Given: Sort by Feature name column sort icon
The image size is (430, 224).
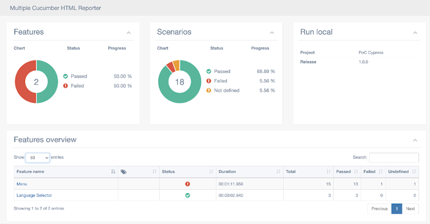Looking at the screenshot, I should [x=113, y=171].
